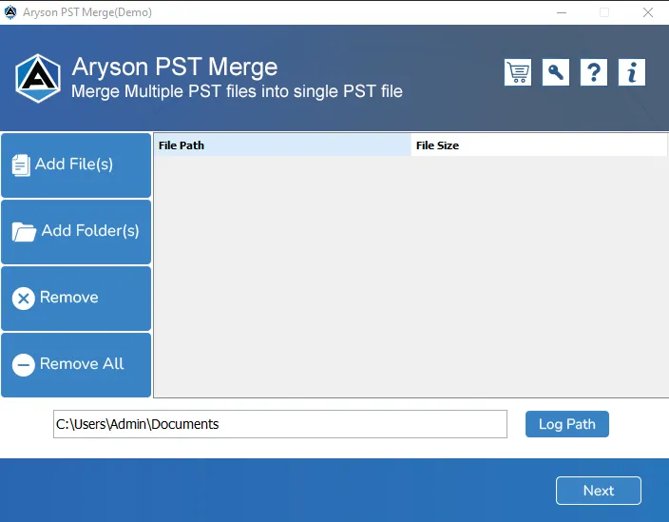Select Remove All to clear the list
Viewport: 669px width, 522px height.
click(x=76, y=365)
